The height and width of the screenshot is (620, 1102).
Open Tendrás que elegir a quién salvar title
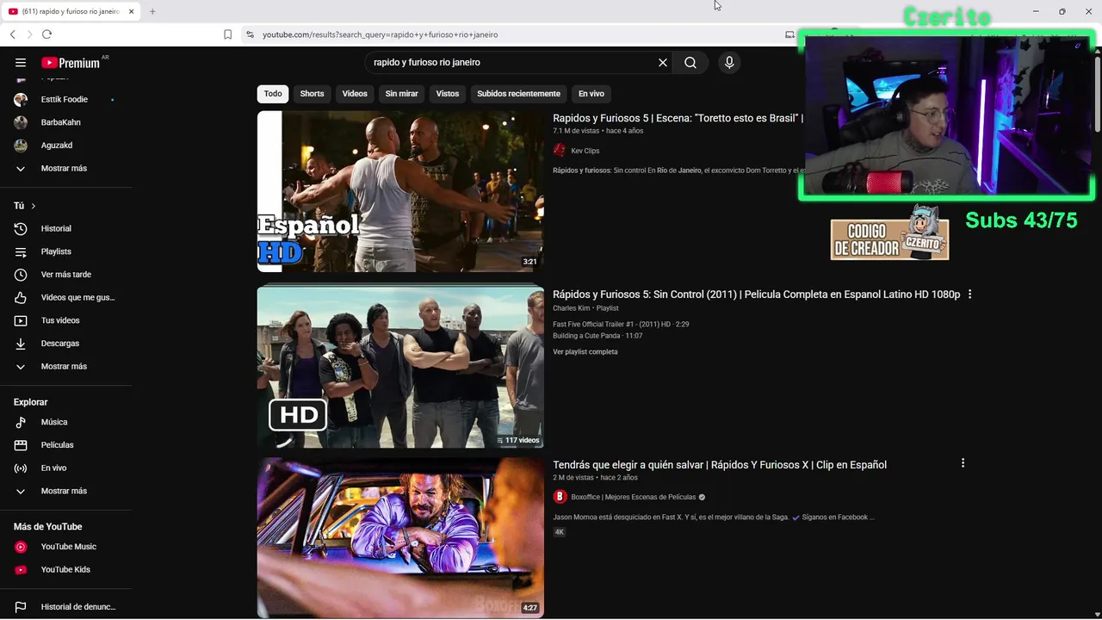[720, 465]
